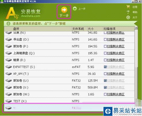This screenshot has width=142, height=116.
Task: Enable 扫描剩余扇区 for XP_VM (T:)
Action: coord(105,74)
